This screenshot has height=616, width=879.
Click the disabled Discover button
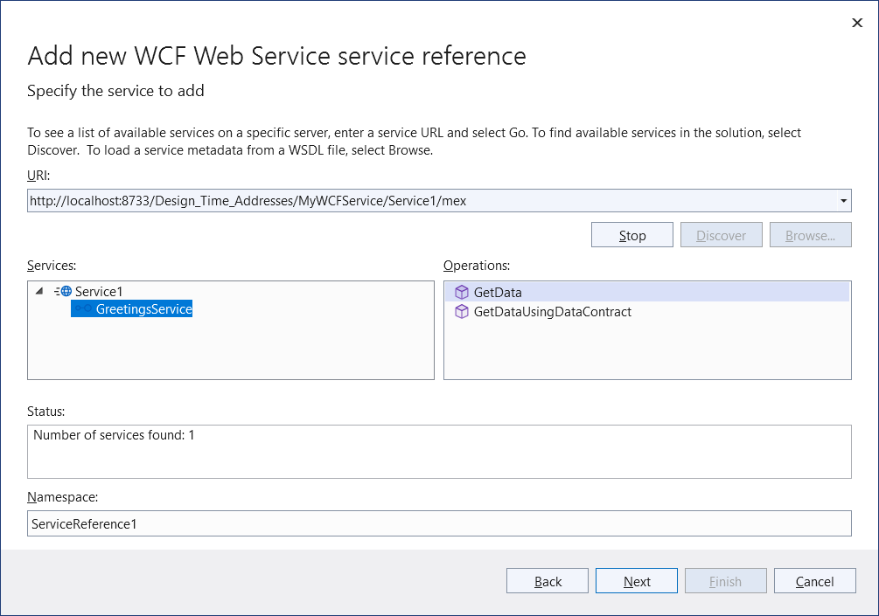tap(721, 234)
